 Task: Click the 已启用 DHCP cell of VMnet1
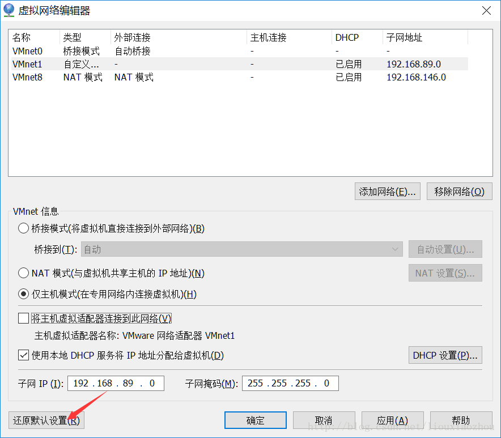click(x=349, y=64)
